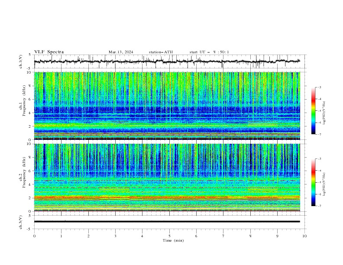Viewport: 343px width, 265px height.
Task: Click the ch.2 'Frequency (kHz)' axis label
Action: coord(24,172)
